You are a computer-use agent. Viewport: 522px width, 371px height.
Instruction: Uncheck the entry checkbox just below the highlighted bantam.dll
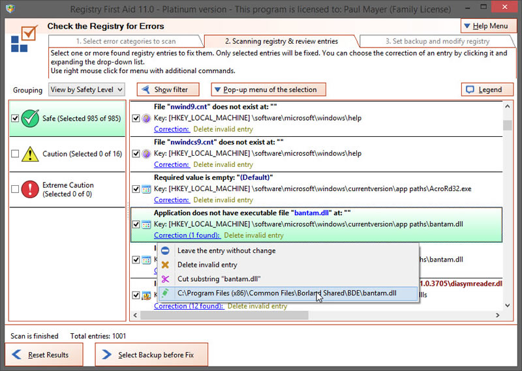pos(136,260)
